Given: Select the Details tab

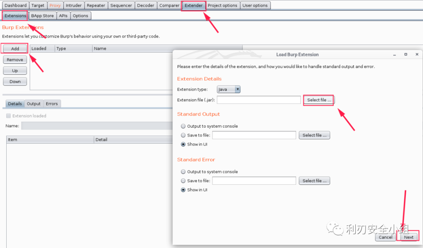Looking at the screenshot, I should 15,103.
